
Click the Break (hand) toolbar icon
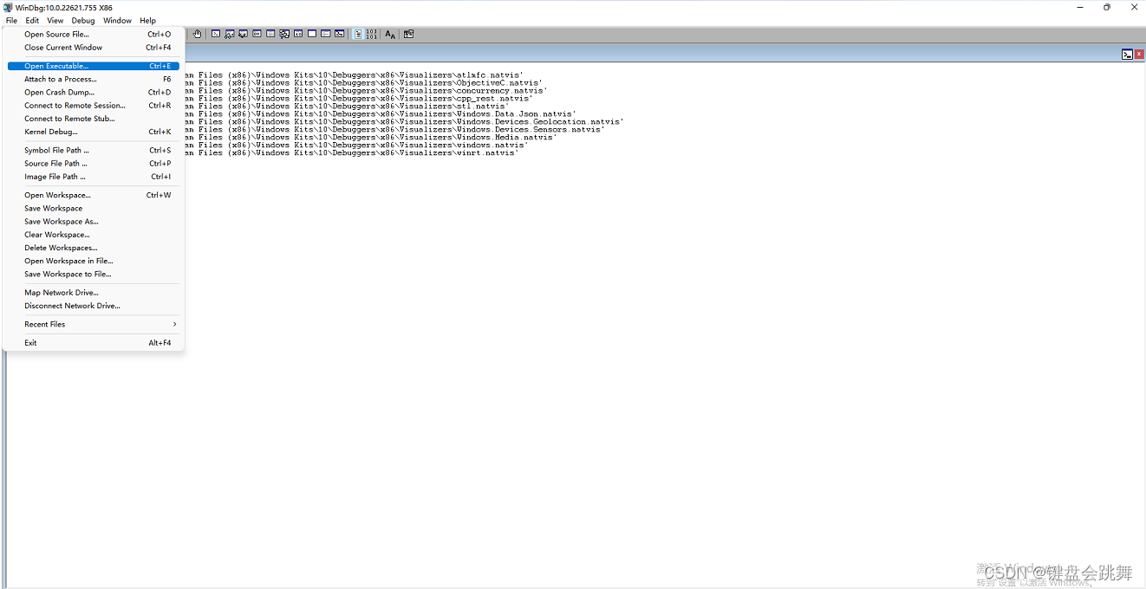coord(197,34)
